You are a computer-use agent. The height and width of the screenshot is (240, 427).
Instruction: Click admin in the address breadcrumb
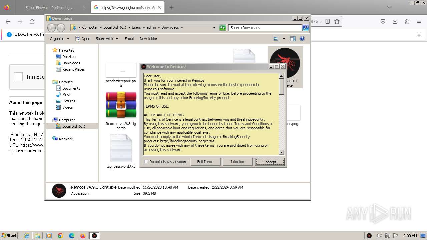151,27
